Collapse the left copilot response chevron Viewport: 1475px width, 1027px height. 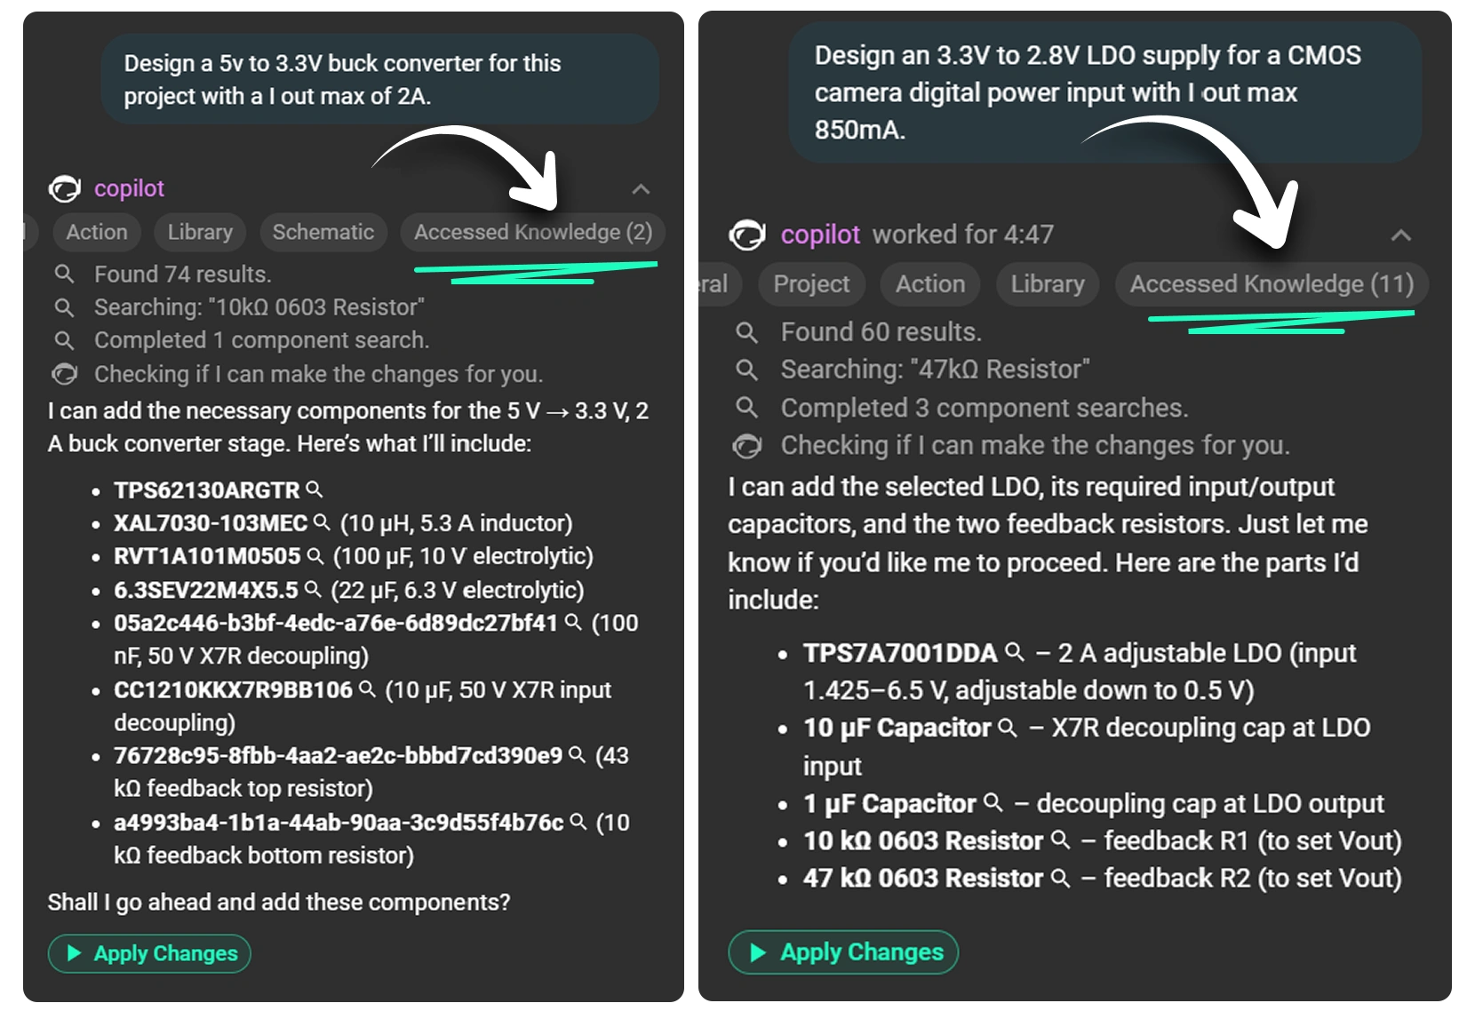tap(641, 189)
